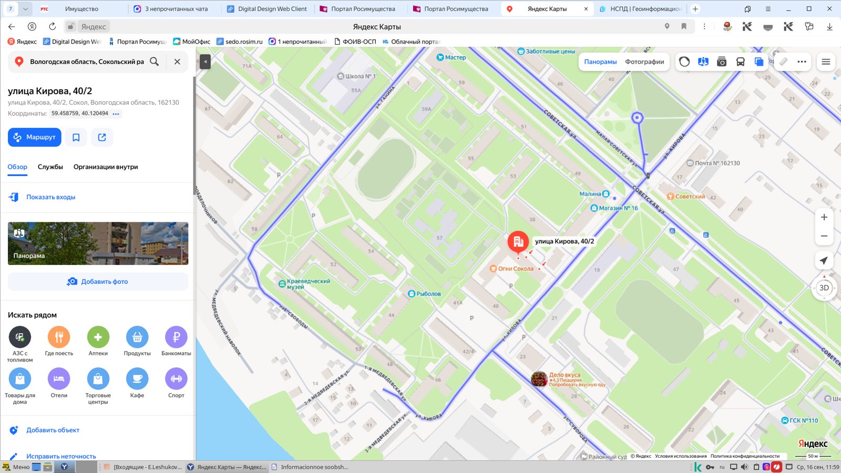Share the location using share icon
The width and height of the screenshot is (841, 473).
click(x=102, y=137)
